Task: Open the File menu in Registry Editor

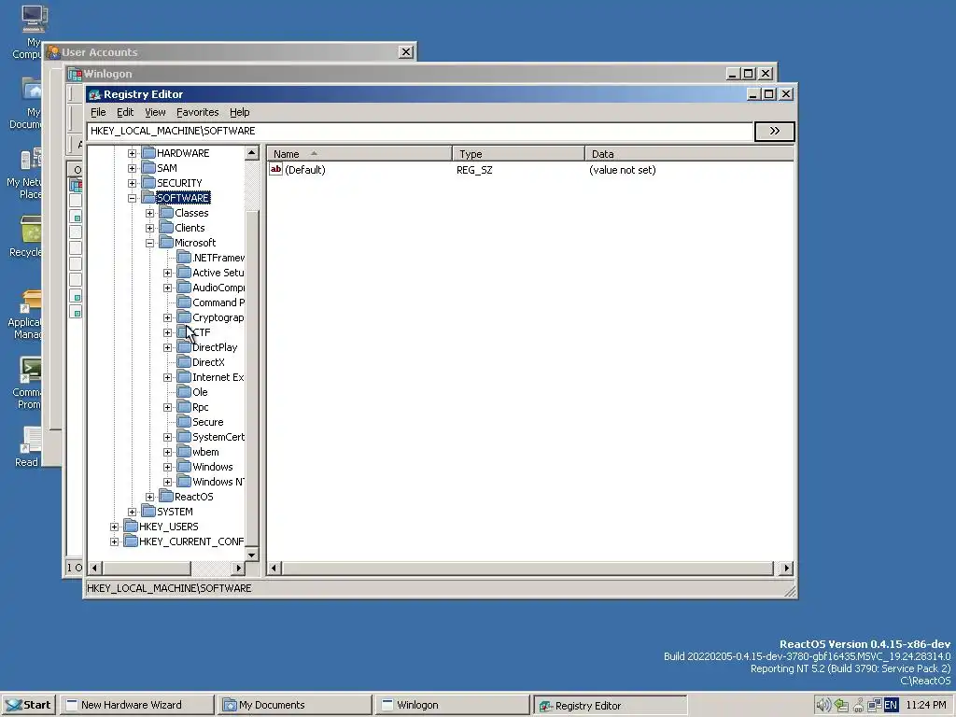Action: (x=98, y=112)
